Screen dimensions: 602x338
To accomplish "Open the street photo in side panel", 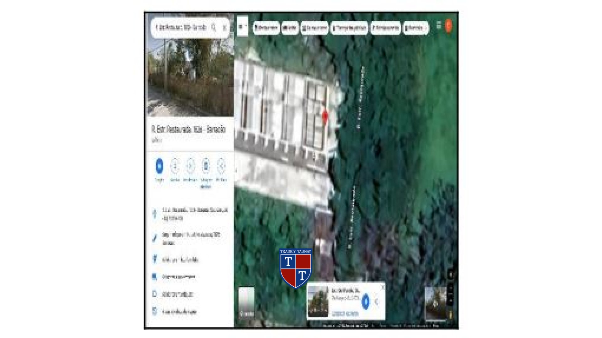I will 190,77.
